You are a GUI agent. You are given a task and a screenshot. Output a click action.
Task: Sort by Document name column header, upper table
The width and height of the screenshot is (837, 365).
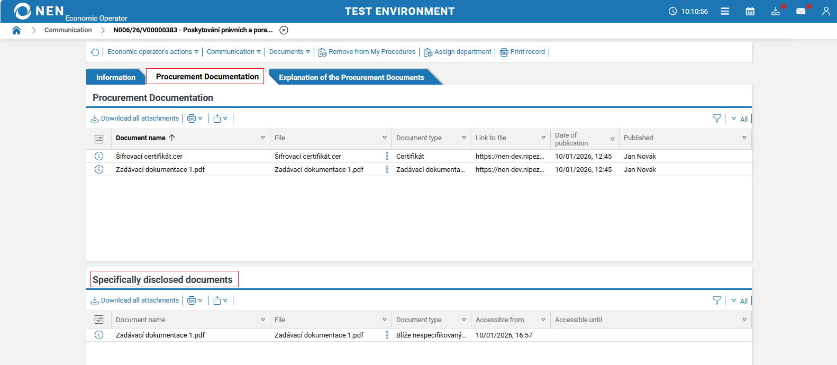coord(141,138)
